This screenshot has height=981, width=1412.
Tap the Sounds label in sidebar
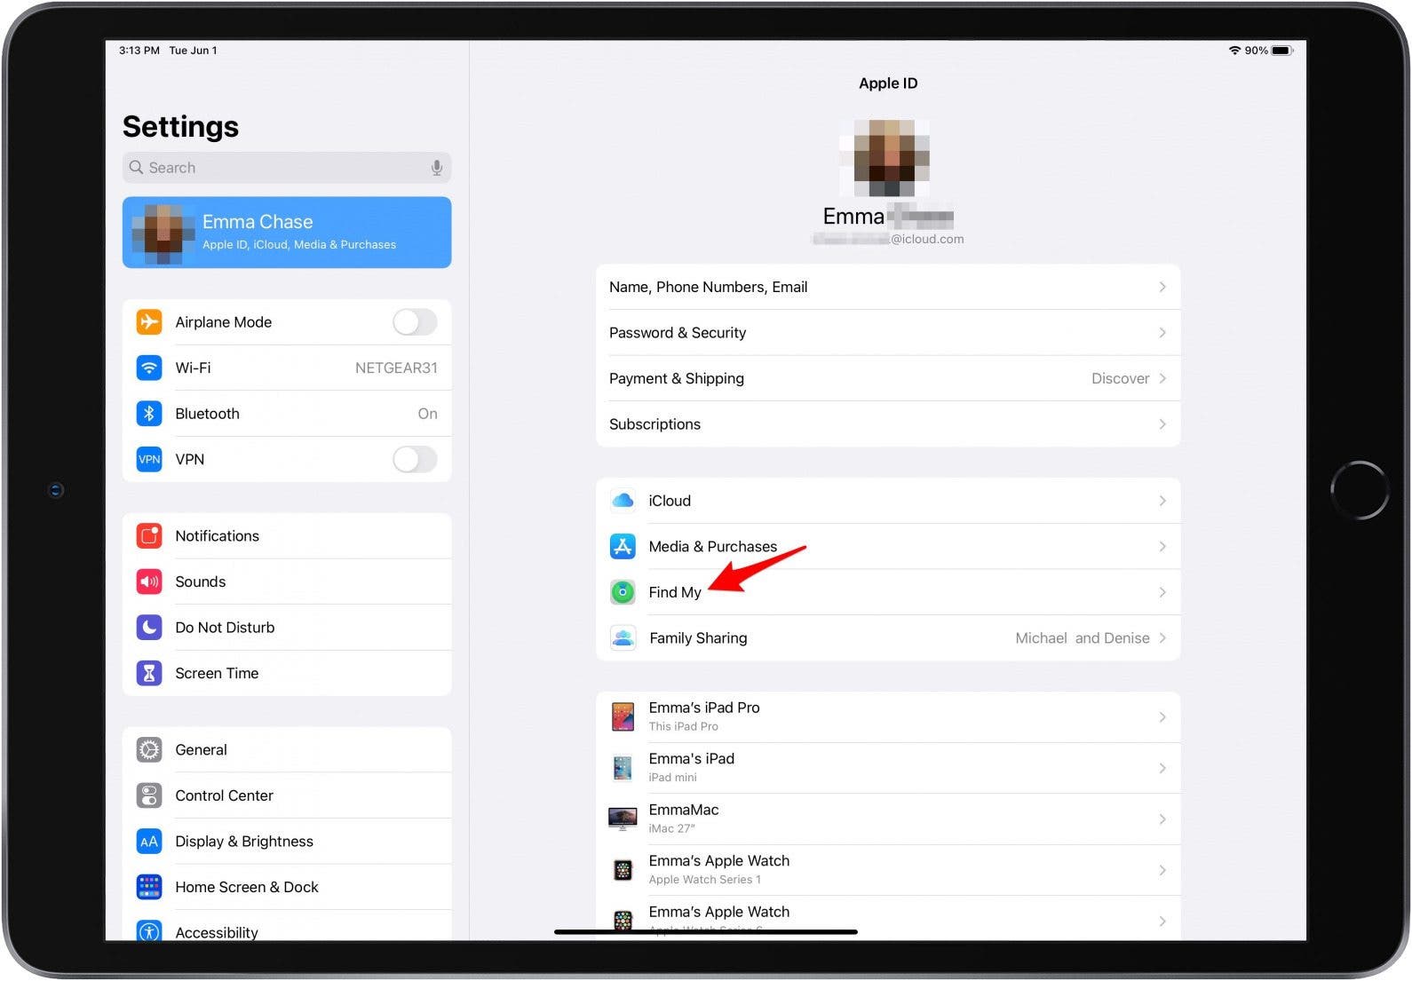click(x=200, y=581)
